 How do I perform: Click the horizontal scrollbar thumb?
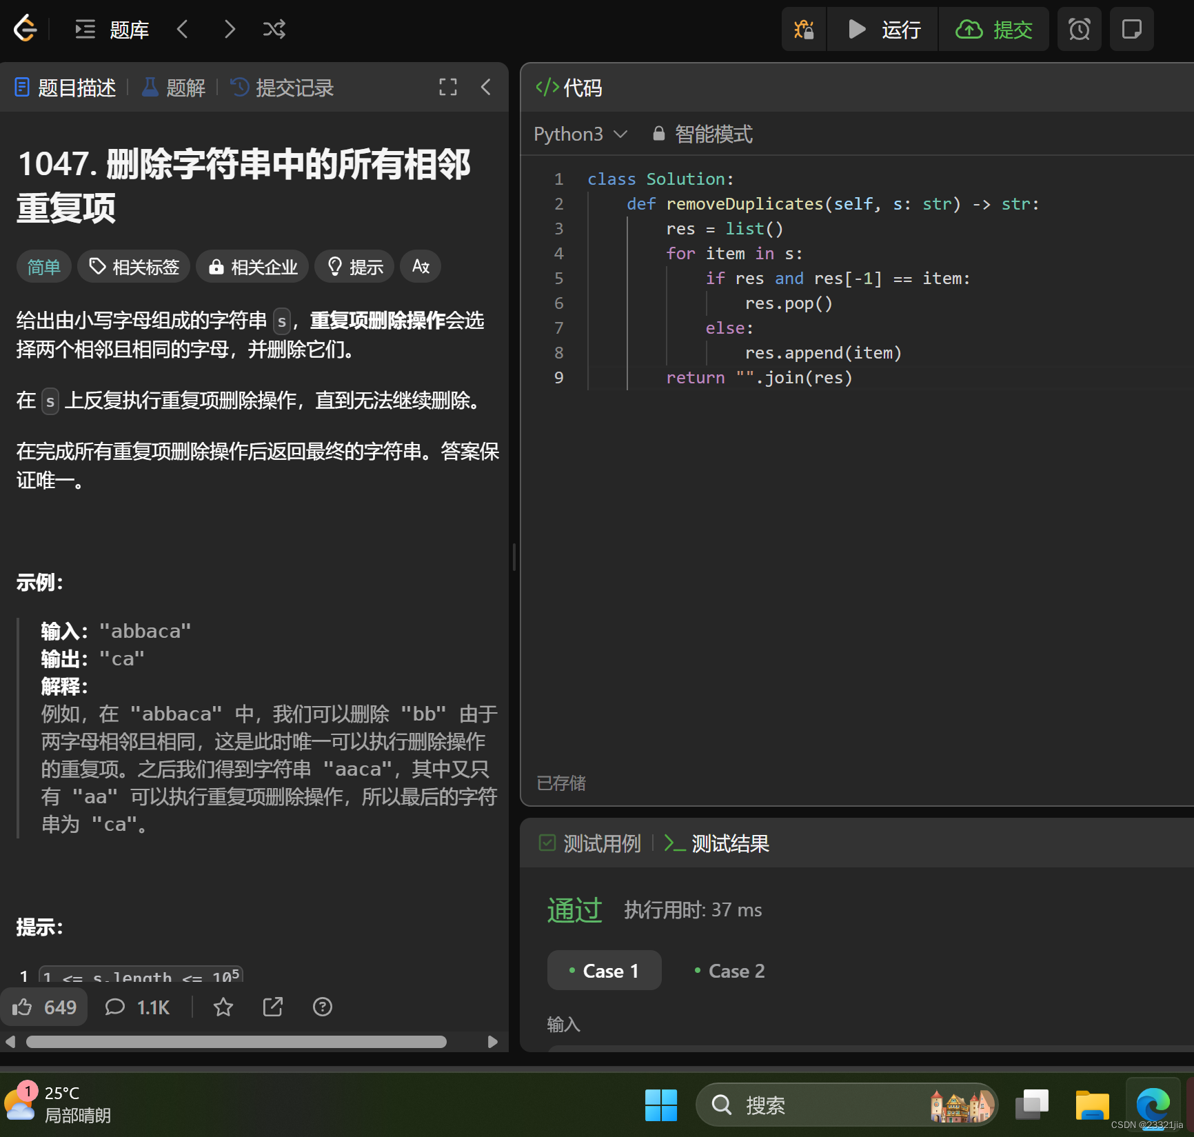tap(236, 1042)
